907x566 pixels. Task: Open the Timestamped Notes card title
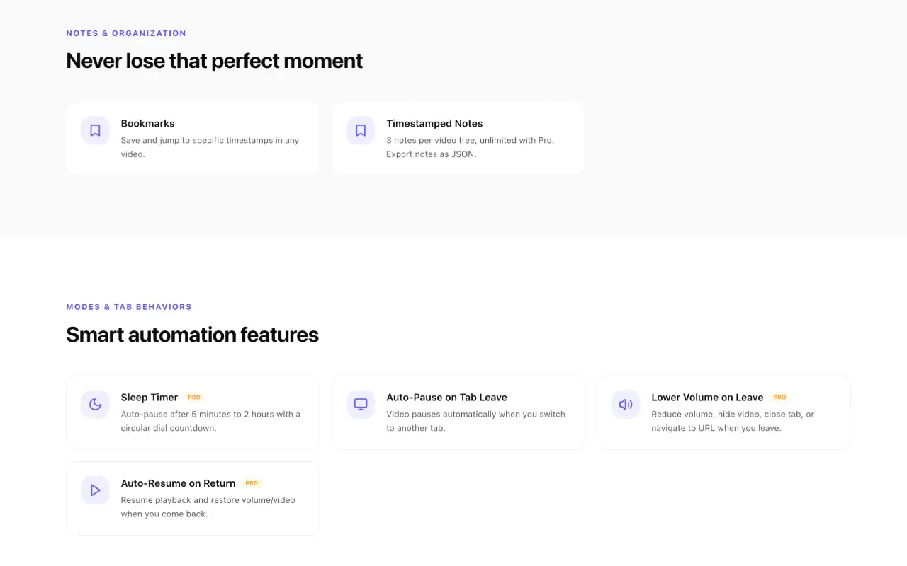pos(434,123)
